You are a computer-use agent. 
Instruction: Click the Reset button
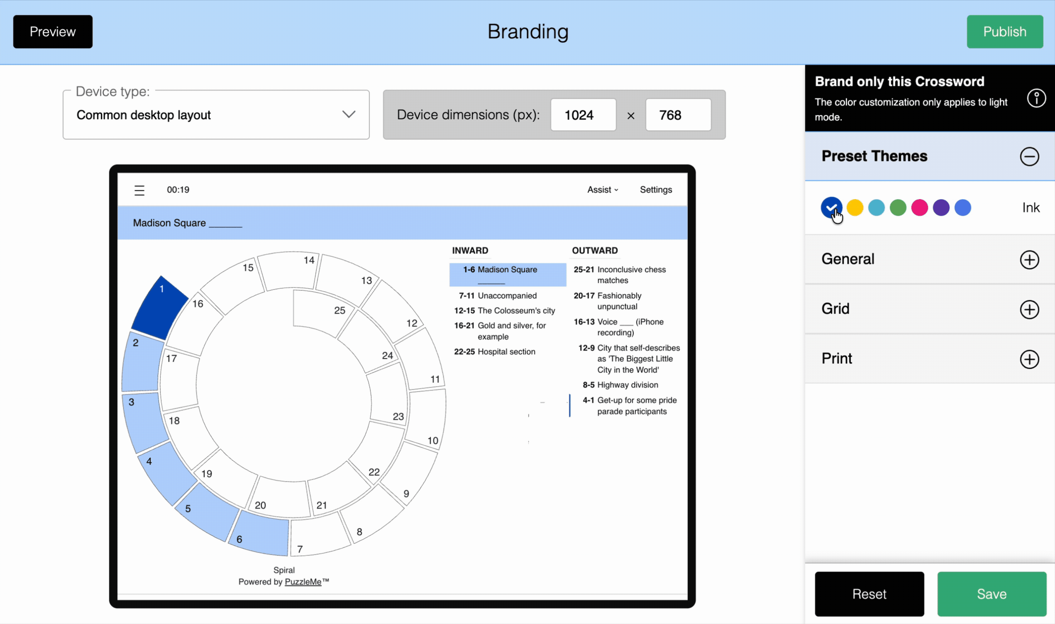(x=869, y=594)
